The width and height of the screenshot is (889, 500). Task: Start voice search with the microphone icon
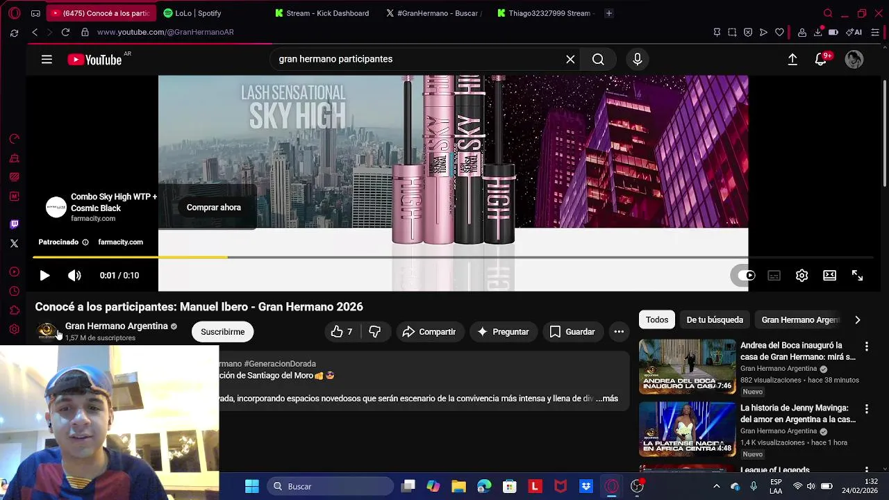coord(637,60)
